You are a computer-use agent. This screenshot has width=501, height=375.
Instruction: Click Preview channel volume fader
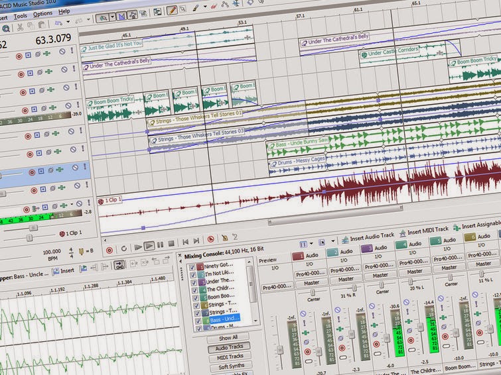(280, 349)
